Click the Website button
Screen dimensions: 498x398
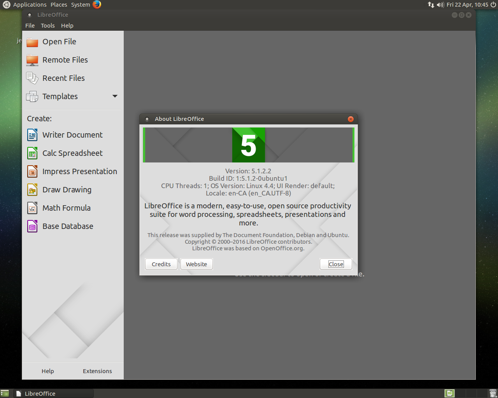tap(196, 264)
